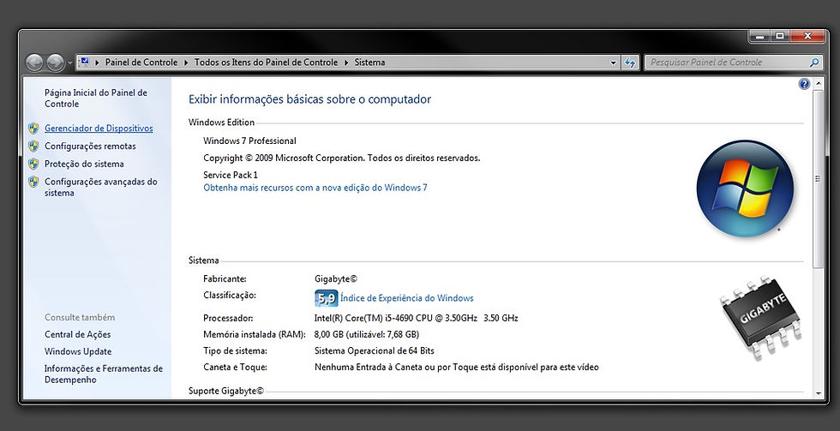Click Sistema Operacional de 64 Bits text
840x431 pixels.
tap(374, 350)
